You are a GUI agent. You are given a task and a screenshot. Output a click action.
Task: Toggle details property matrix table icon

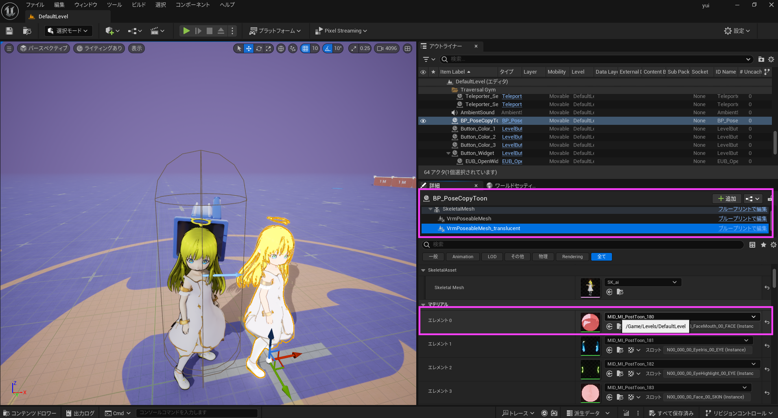752,245
